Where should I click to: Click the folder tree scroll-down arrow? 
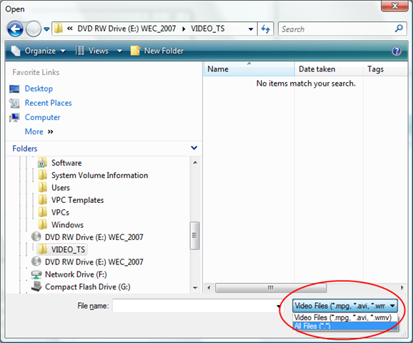[x=195, y=288]
